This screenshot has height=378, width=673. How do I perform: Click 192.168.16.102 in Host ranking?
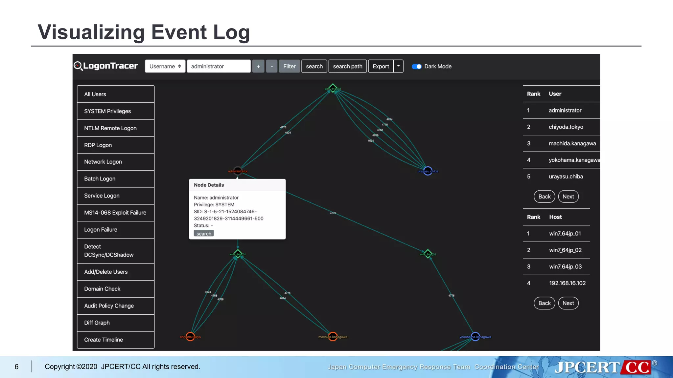(567, 283)
